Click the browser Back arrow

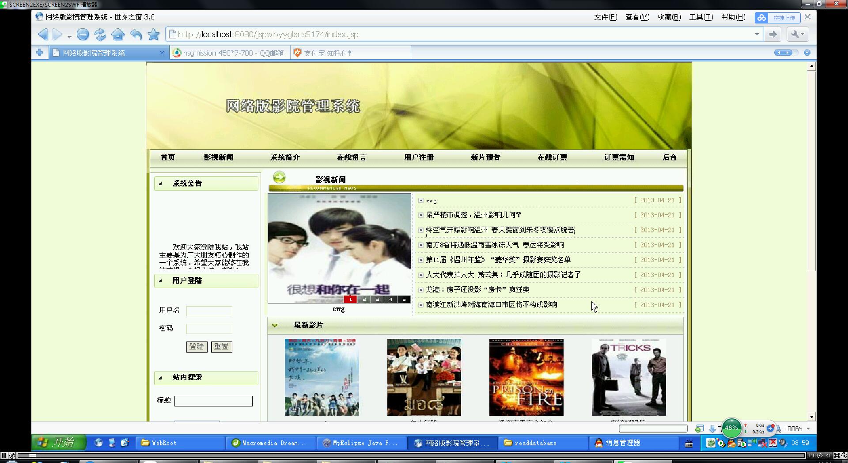[43, 34]
